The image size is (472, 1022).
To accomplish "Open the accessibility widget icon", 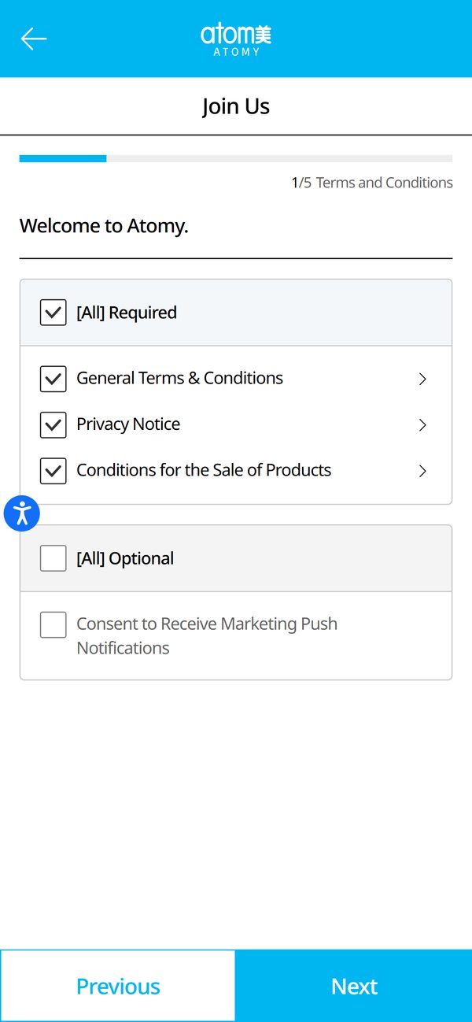I will pyautogui.click(x=22, y=513).
